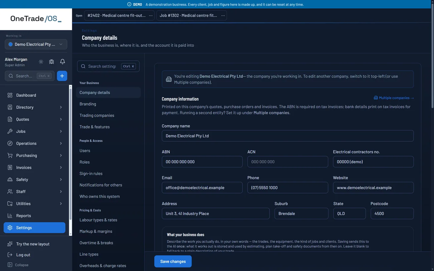This screenshot has width=434, height=271.
Task: Open options for the Job #1302 tab
Action: point(223,15)
